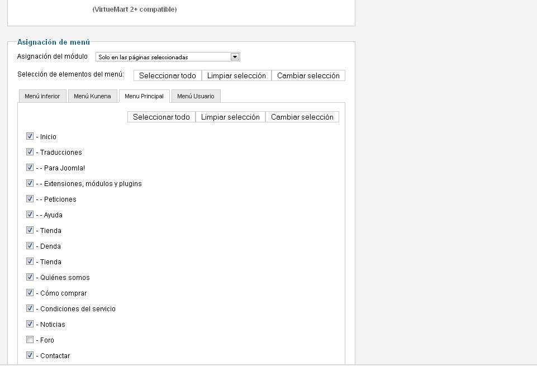Uncheck the Peticiones checkbox
Image resolution: width=537 pixels, height=366 pixels.
pyautogui.click(x=30, y=199)
